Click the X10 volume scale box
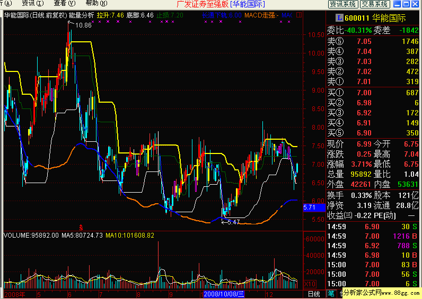The width and height of the screenshot is (422, 299). [x=310, y=284]
